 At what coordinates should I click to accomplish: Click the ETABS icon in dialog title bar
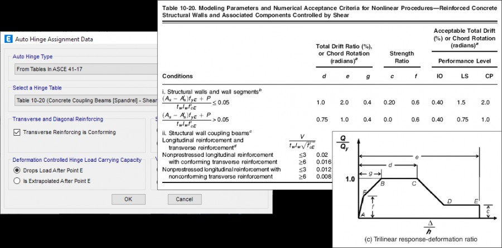(x=8, y=39)
